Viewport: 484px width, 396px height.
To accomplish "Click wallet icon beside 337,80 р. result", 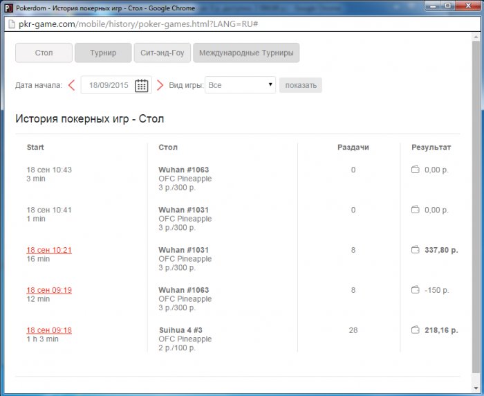I will coord(416,249).
